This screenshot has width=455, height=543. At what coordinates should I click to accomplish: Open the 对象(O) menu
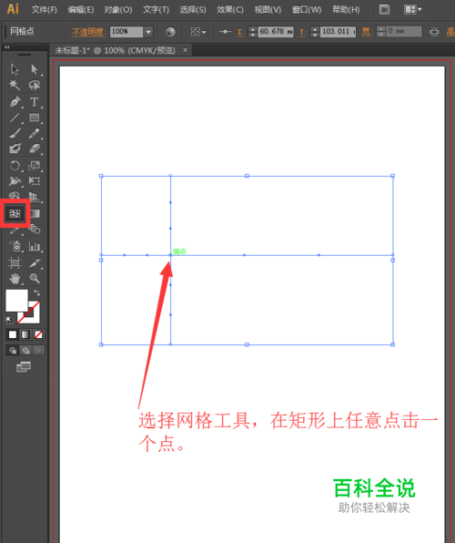[118, 9]
